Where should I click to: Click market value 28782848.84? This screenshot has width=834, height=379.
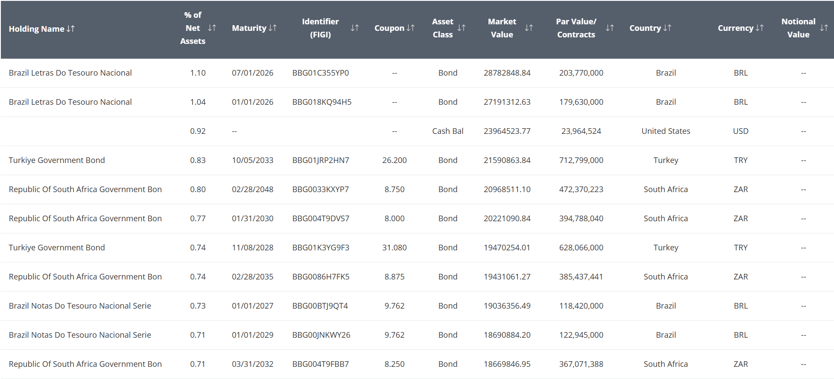[507, 73]
